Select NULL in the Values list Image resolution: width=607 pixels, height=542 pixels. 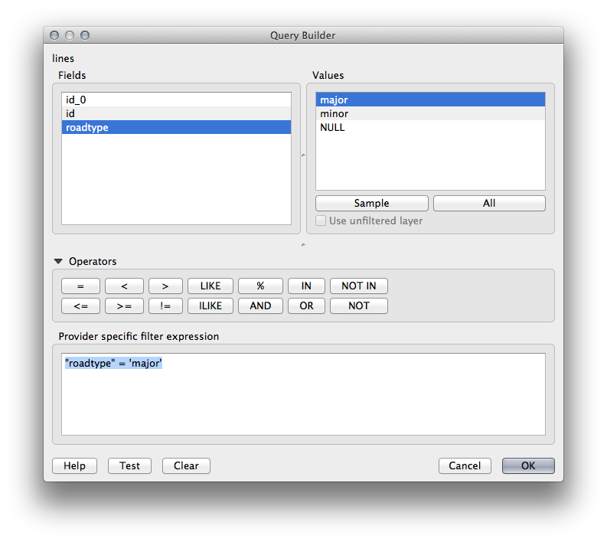pos(429,128)
